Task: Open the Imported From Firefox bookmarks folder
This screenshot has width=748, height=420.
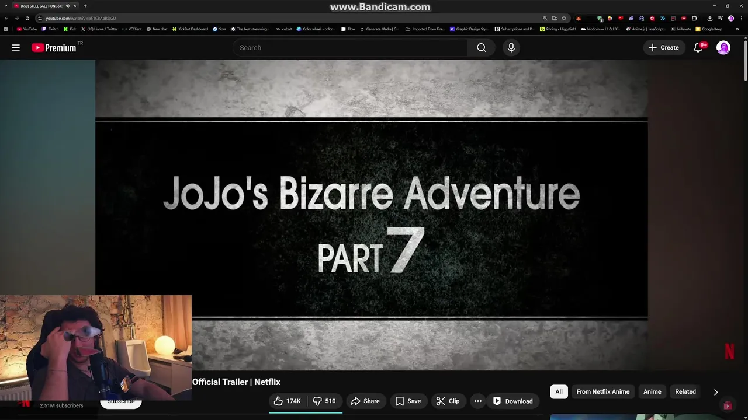Action: [x=425, y=29]
